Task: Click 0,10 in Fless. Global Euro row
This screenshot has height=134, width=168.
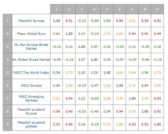Action: 82,34
